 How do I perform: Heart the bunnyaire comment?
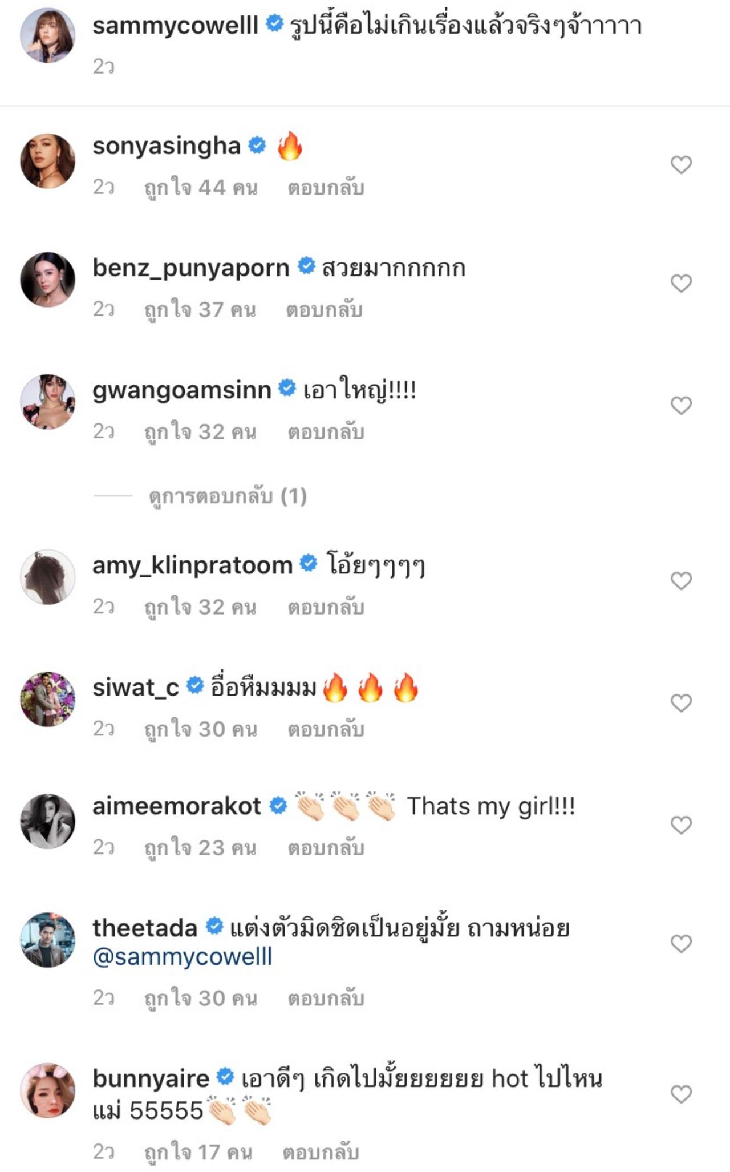pos(681,1094)
